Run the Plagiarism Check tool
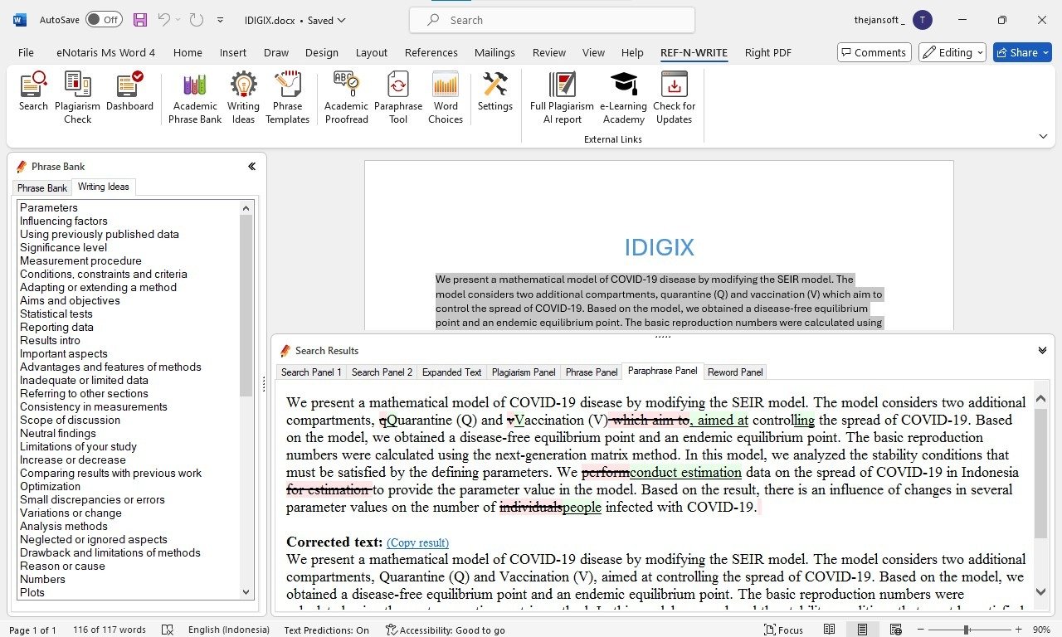The image size is (1062, 637). [77, 98]
